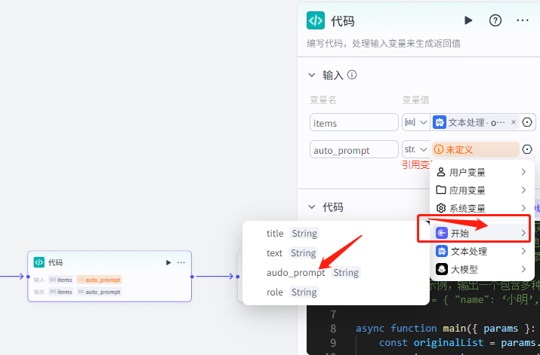
Task: Open canvas 代码 node more options ellipsis
Action: tap(181, 263)
